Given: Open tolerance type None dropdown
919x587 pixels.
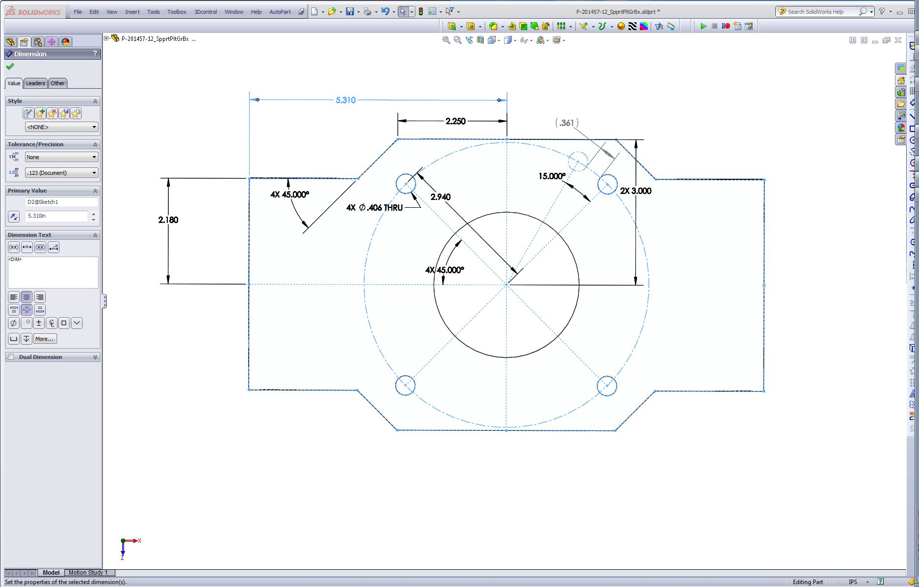Looking at the screenshot, I should tap(62, 157).
